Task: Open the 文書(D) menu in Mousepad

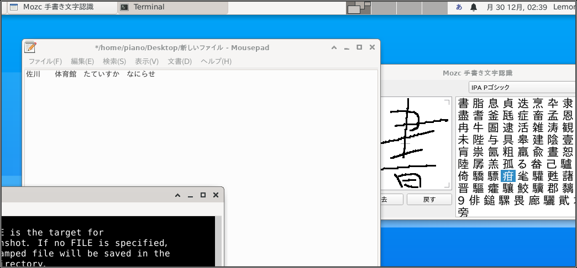Action: point(180,61)
